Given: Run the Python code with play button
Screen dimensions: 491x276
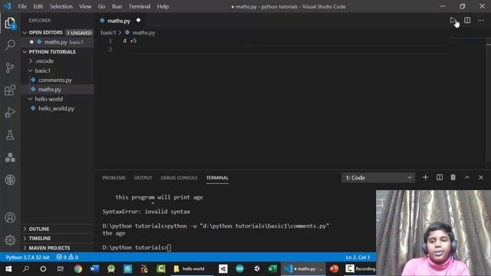Looking at the screenshot, I should tap(453, 21).
